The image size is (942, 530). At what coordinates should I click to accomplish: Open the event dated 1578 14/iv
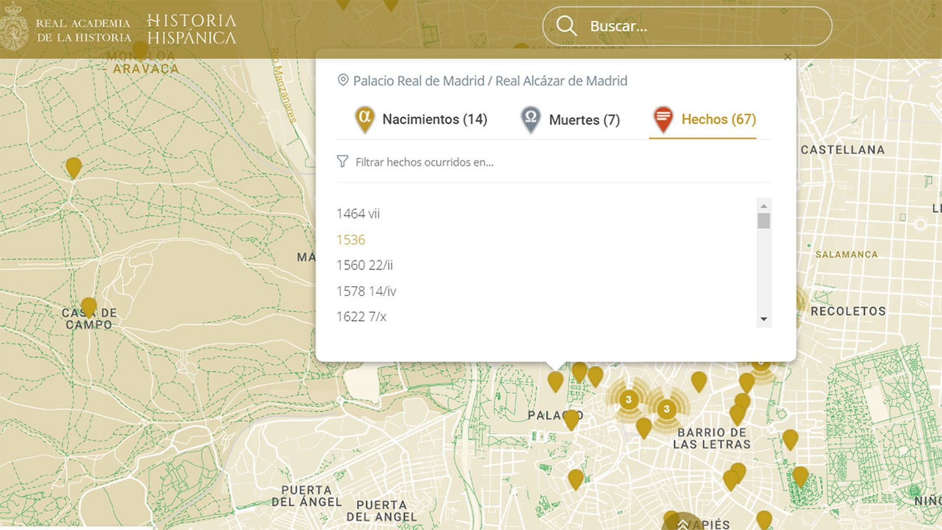pos(366,291)
